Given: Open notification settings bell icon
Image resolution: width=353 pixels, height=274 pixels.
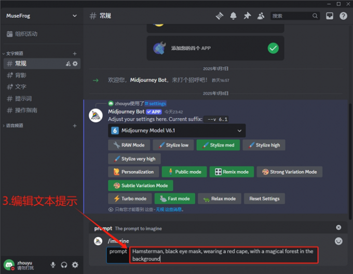Looking at the screenshot, I should pos(233,16).
